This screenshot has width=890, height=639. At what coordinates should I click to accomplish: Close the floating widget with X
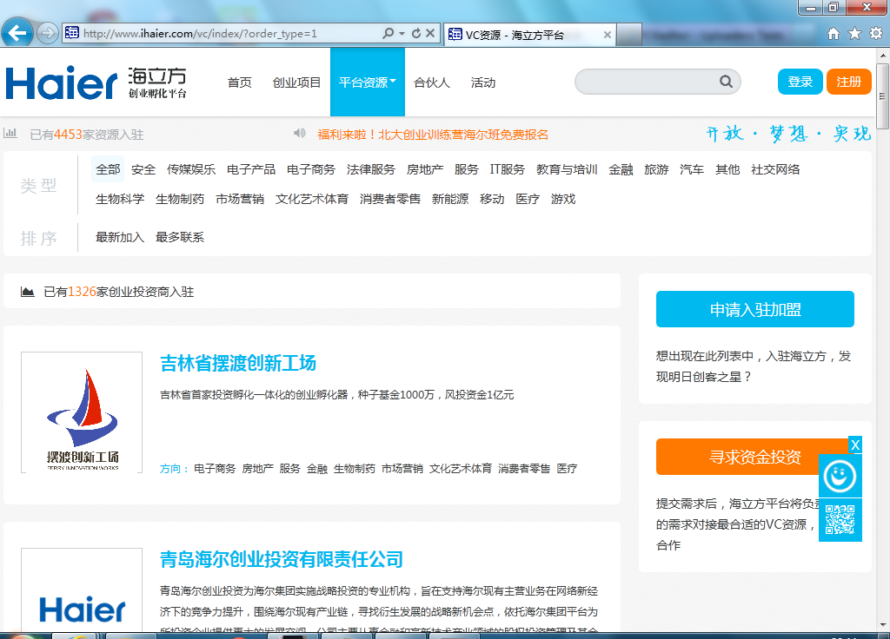[x=855, y=445]
